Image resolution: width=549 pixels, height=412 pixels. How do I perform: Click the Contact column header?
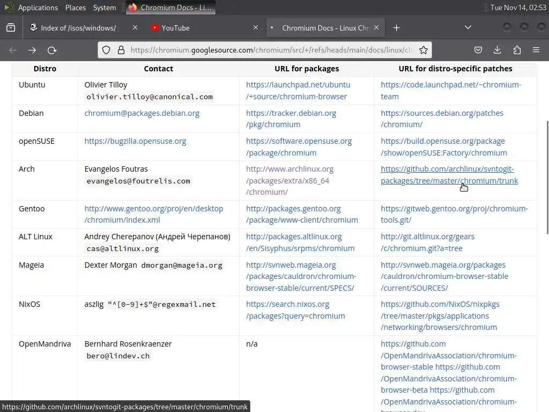click(158, 69)
